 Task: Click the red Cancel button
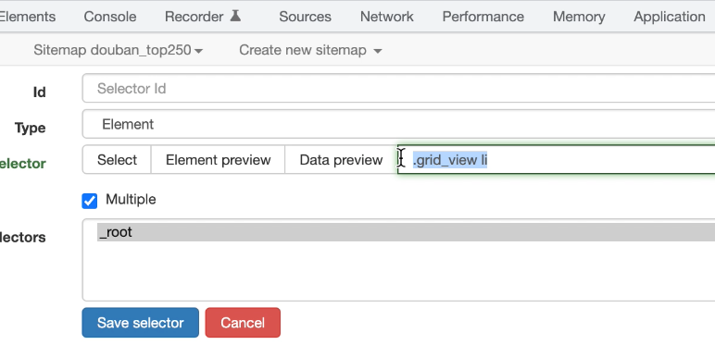[243, 323]
